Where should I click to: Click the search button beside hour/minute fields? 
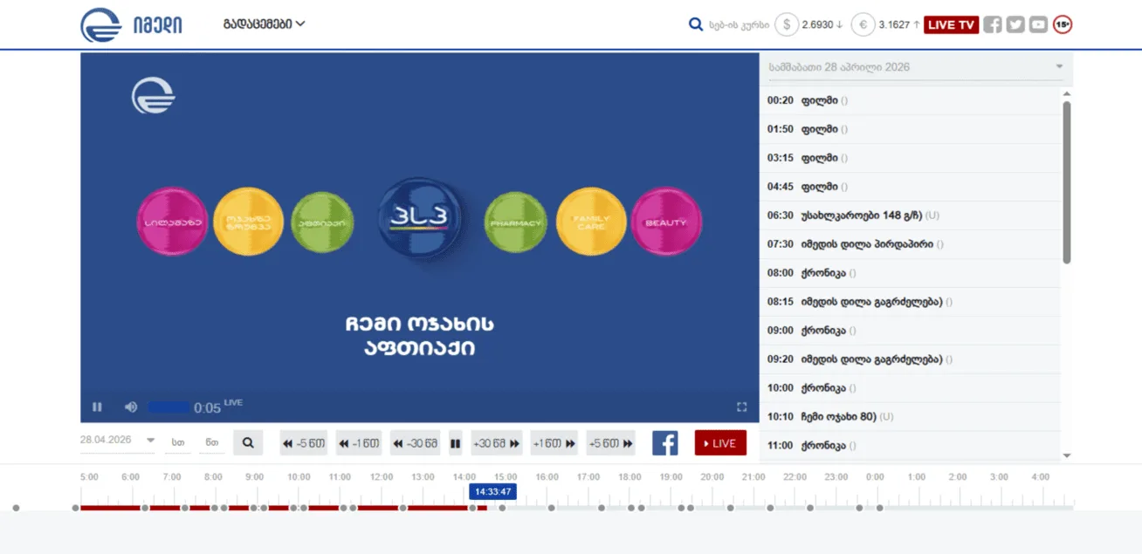[248, 443]
